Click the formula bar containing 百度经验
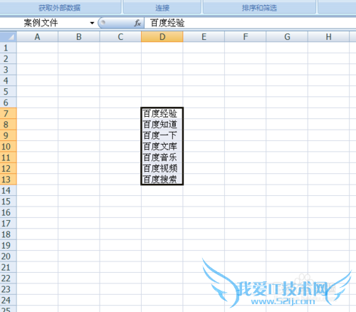 click(x=250, y=23)
